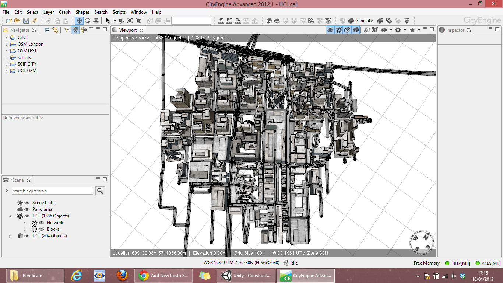Click the viewport compass rose
This screenshot has height=283, width=503.
[422, 242]
